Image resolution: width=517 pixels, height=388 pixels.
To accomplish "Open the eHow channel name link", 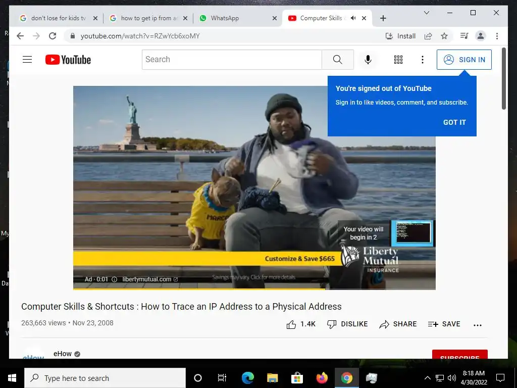I will coord(62,354).
